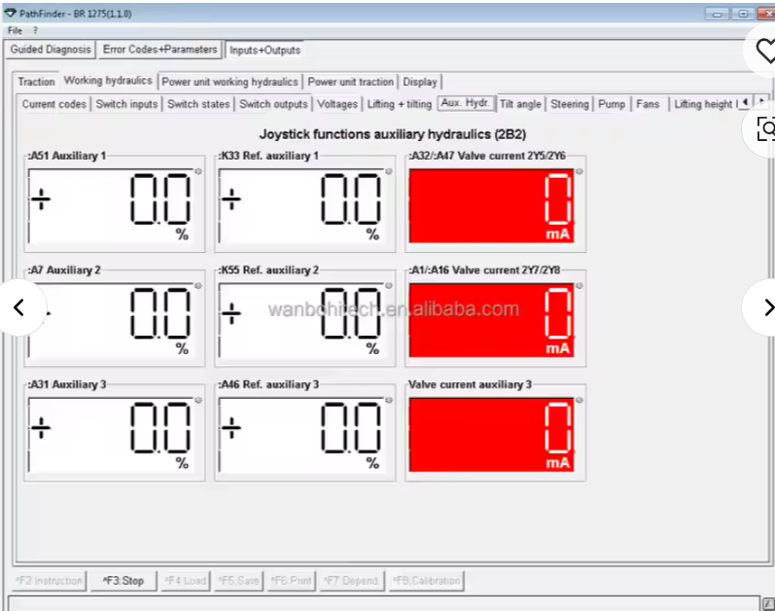Click the F7 Depend. button
This screenshot has height=611, width=775.
(x=352, y=581)
